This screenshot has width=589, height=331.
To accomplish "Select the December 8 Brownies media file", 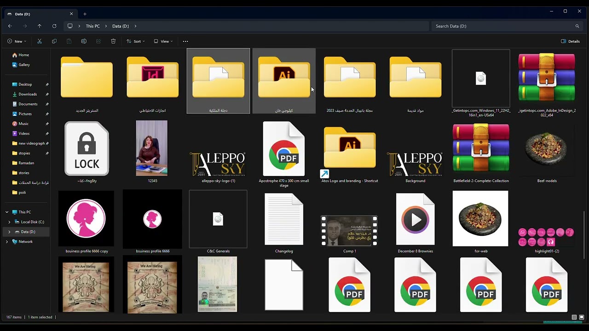I will (416, 219).
